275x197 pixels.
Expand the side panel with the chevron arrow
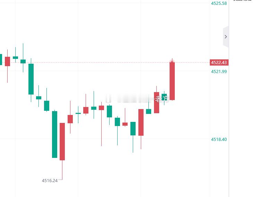click(226, 37)
